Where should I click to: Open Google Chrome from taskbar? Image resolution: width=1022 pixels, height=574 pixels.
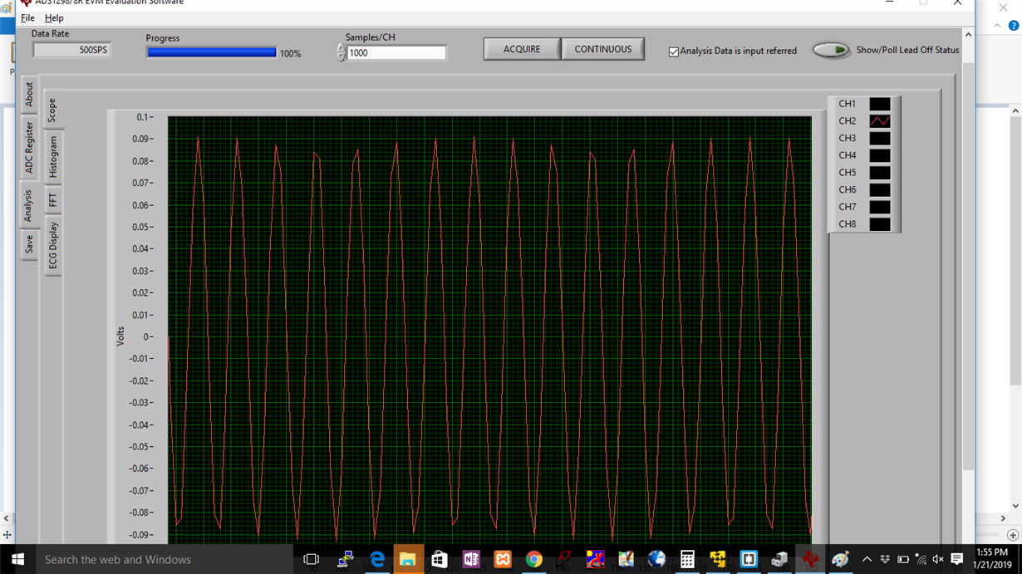click(x=533, y=560)
